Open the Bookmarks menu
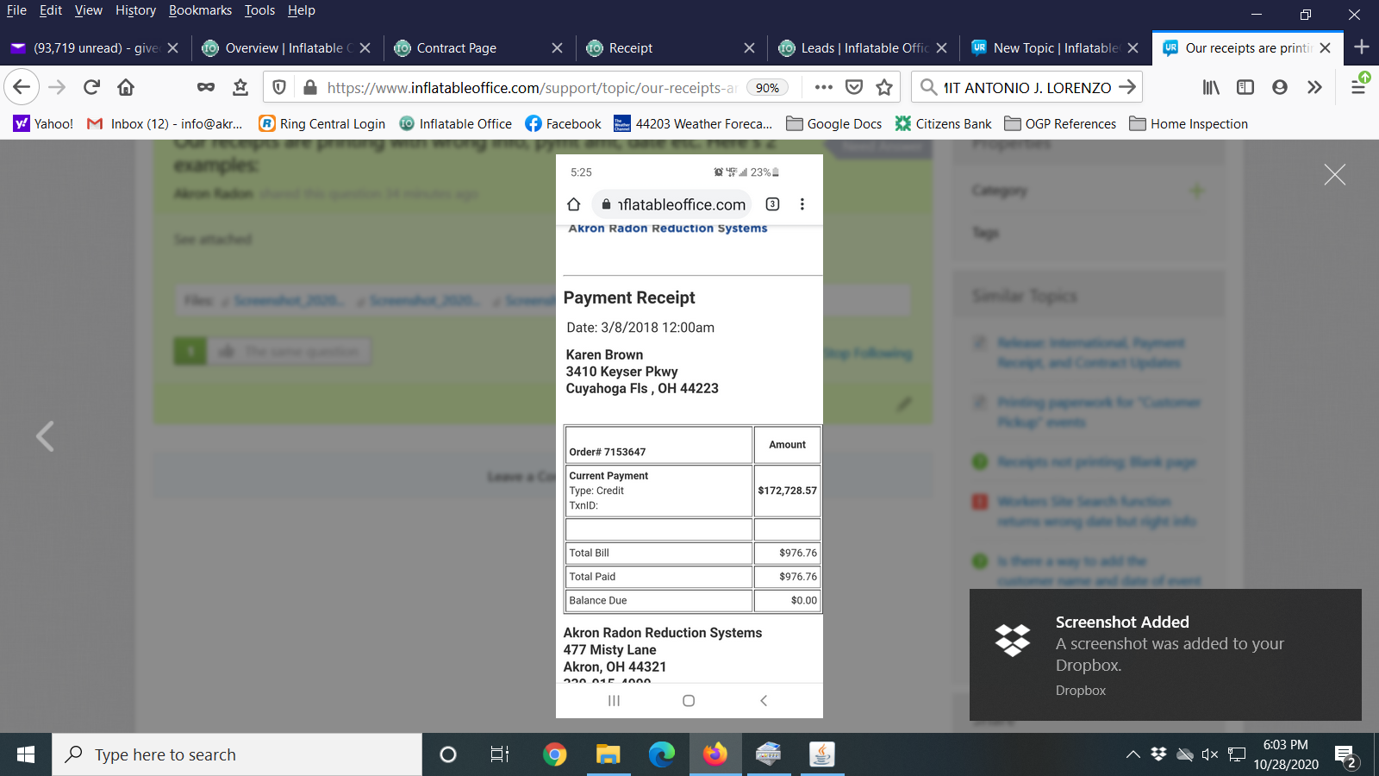The height and width of the screenshot is (776, 1379). tap(200, 10)
